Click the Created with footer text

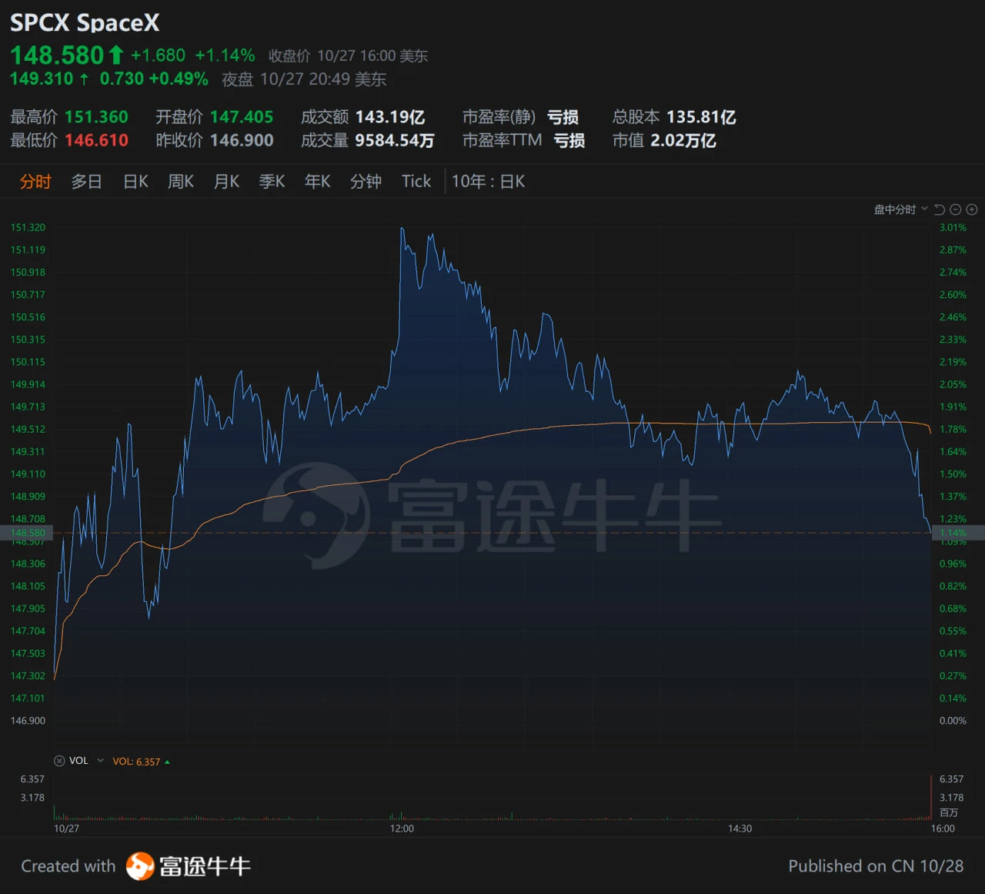[68, 866]
